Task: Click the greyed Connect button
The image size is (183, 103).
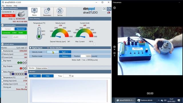Action: click(8, 29)
